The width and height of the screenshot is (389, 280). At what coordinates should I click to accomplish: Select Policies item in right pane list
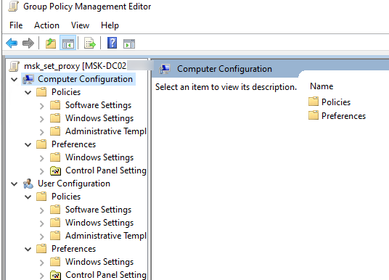[336, 102]
